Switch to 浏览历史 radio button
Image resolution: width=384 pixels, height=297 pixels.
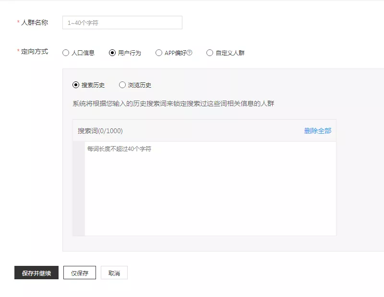[122, 85]
